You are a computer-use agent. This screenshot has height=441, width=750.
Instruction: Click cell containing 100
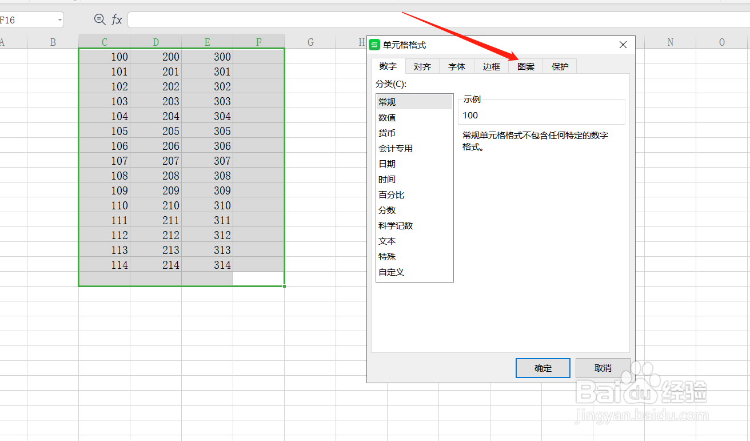point(105,57)
